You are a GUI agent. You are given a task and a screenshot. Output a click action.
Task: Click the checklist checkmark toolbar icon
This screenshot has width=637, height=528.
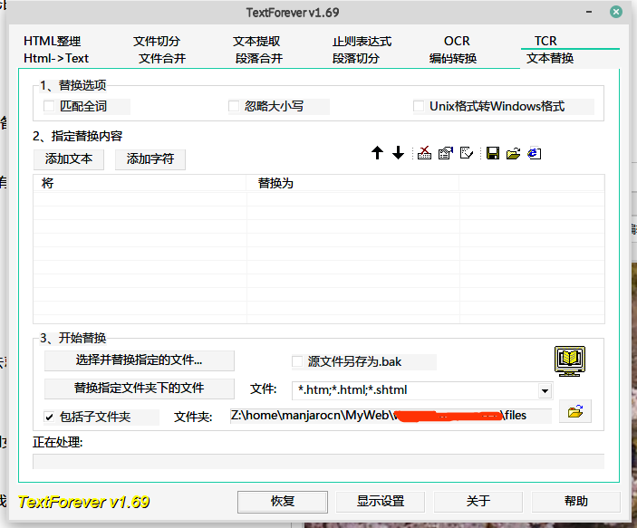(x=467, y=153)
